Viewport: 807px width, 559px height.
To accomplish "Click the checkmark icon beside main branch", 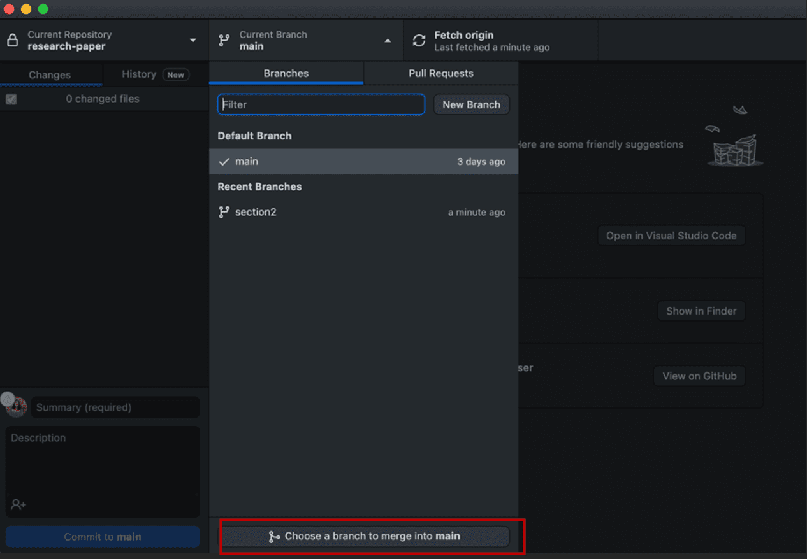I will tap(224, 162).
